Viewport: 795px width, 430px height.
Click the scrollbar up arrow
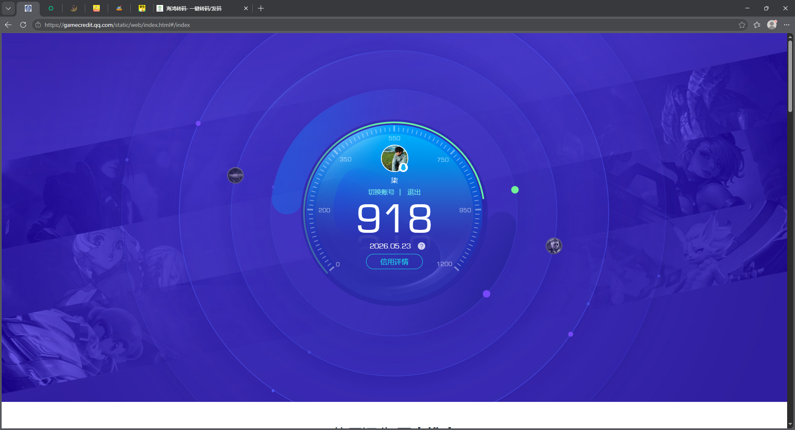(790, 37)
